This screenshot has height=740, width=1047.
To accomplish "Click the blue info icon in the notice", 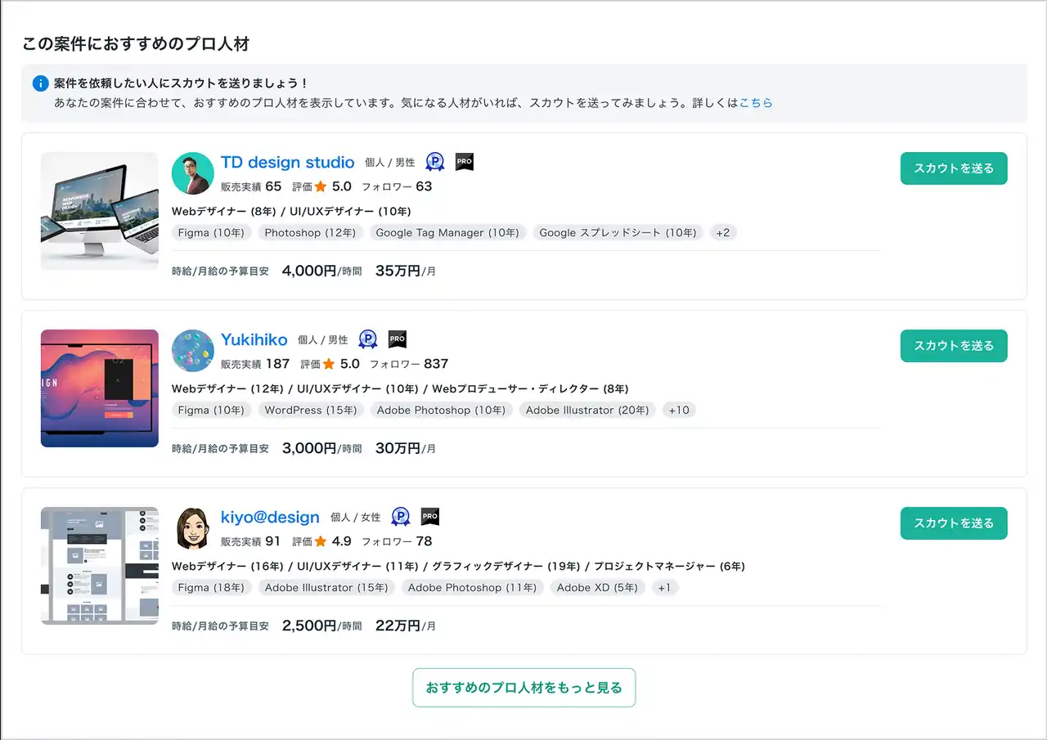I will pyautogui.click(x=40, y=83).
